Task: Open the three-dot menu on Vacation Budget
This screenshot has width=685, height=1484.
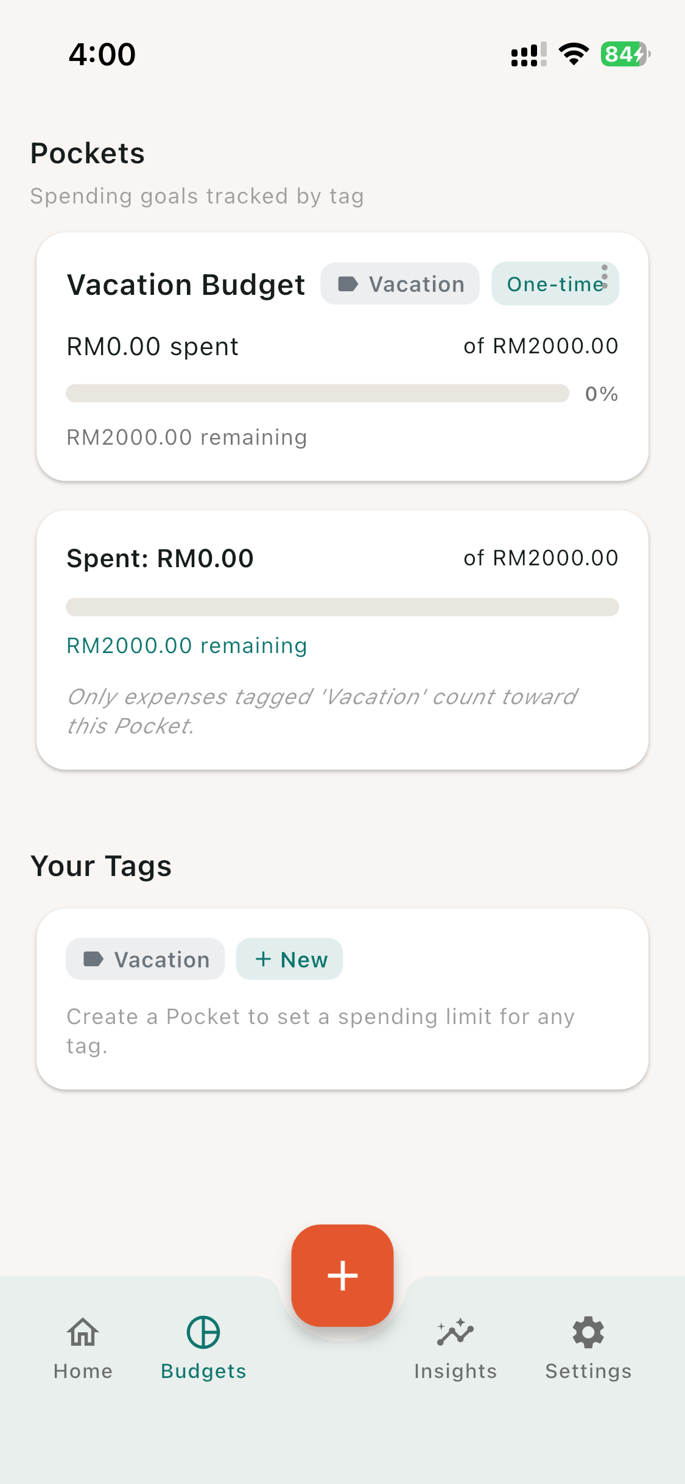Action: pyautogui.click(x=604, y=277)
